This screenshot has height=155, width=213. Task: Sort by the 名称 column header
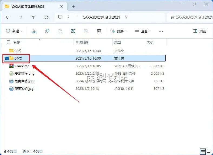coord(17,42)
